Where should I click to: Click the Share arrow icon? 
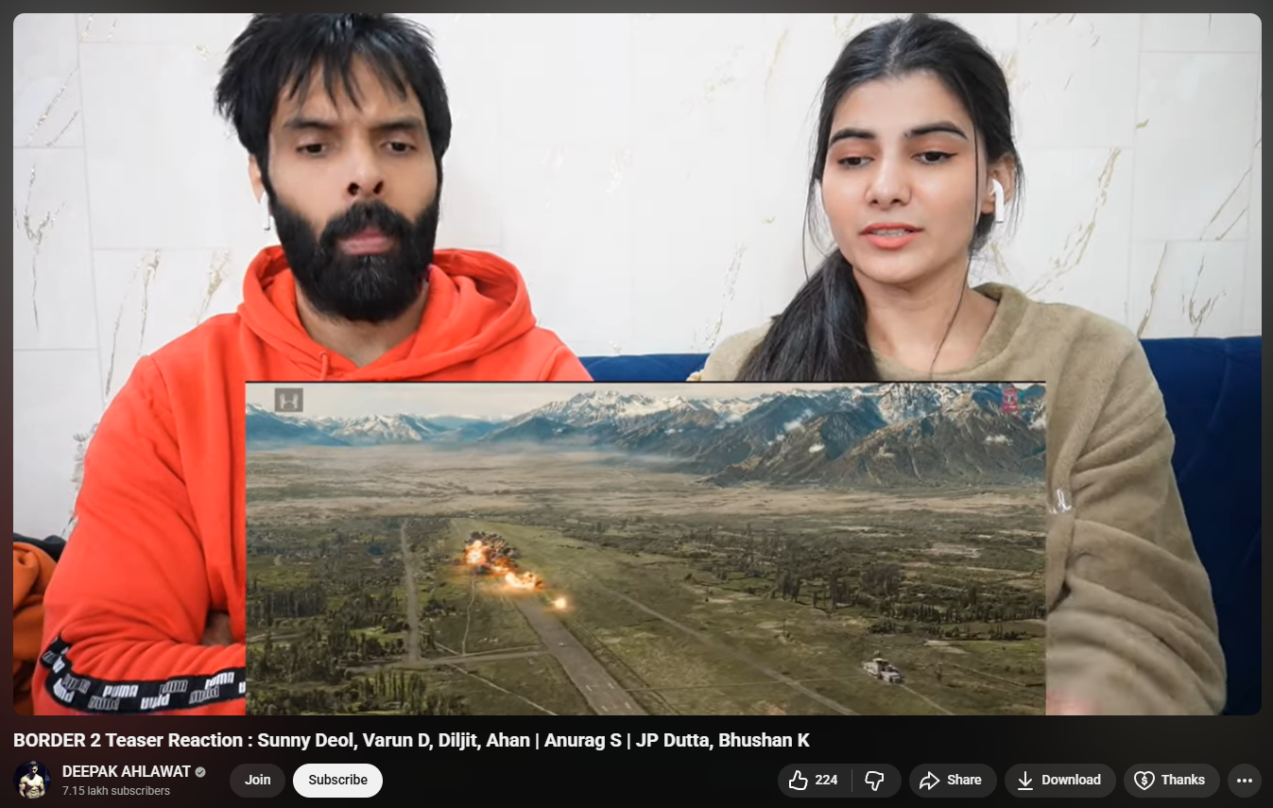point(930,780)
